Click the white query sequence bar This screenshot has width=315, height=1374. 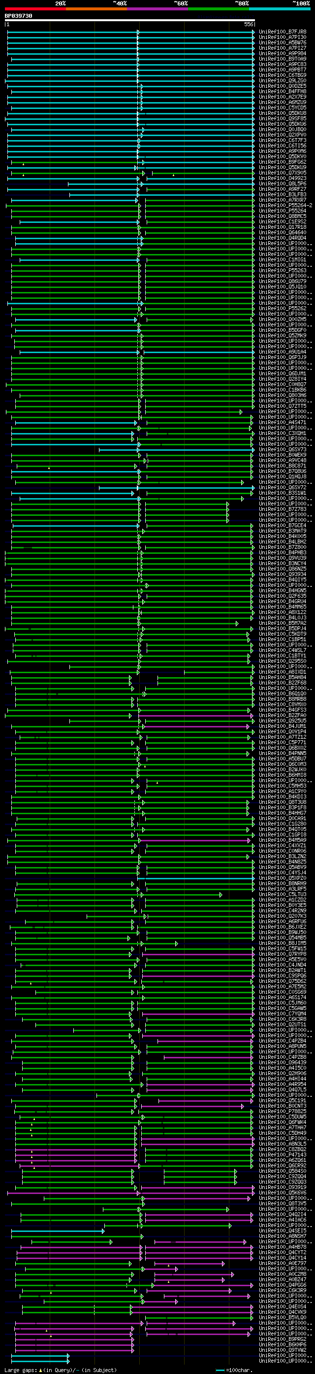(130, 20)
